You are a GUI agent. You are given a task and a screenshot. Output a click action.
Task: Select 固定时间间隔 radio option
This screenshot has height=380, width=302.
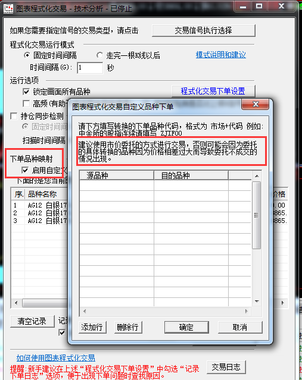click(x=27, y=55)
